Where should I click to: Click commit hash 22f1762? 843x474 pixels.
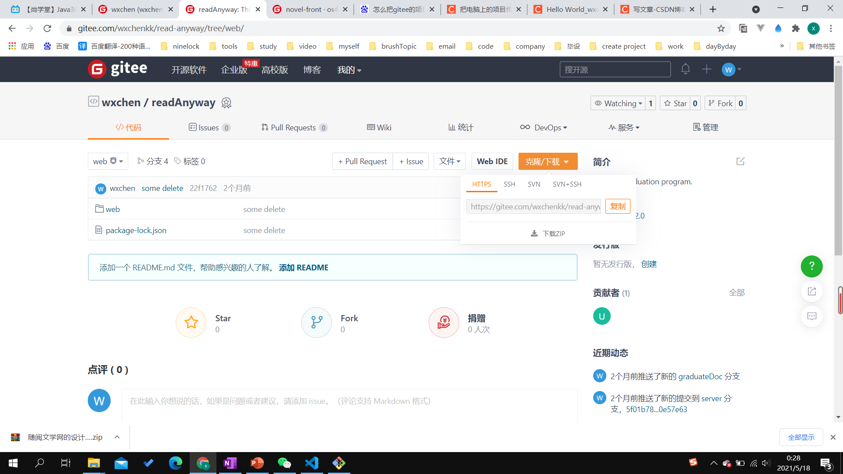[203, 188]
